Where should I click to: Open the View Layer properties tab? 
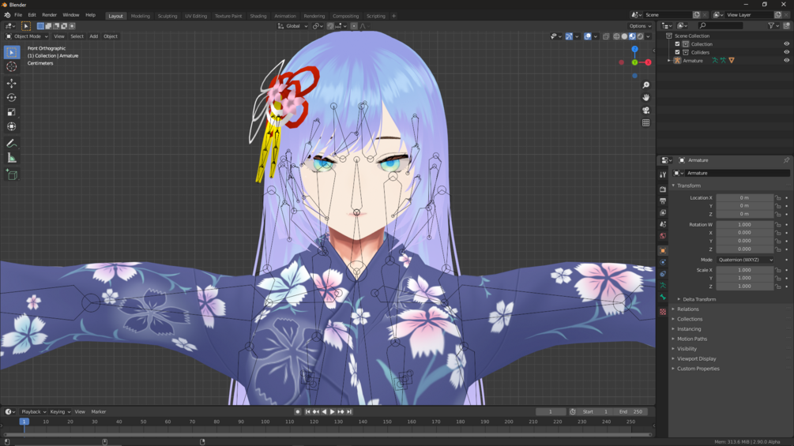coord(663,212)
